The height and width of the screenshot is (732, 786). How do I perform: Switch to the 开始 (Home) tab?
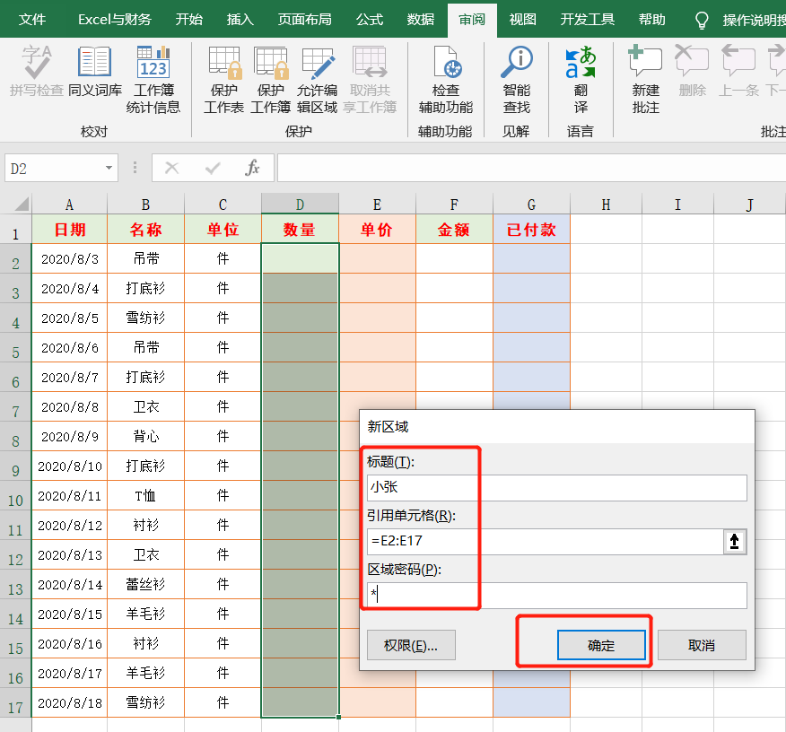click(189, 20)
